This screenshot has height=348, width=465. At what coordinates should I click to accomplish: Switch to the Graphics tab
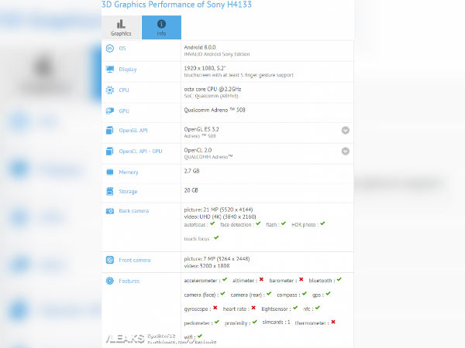point(122,28)
